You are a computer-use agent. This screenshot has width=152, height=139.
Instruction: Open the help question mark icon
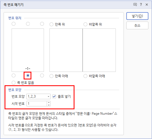tap(141, 4)
